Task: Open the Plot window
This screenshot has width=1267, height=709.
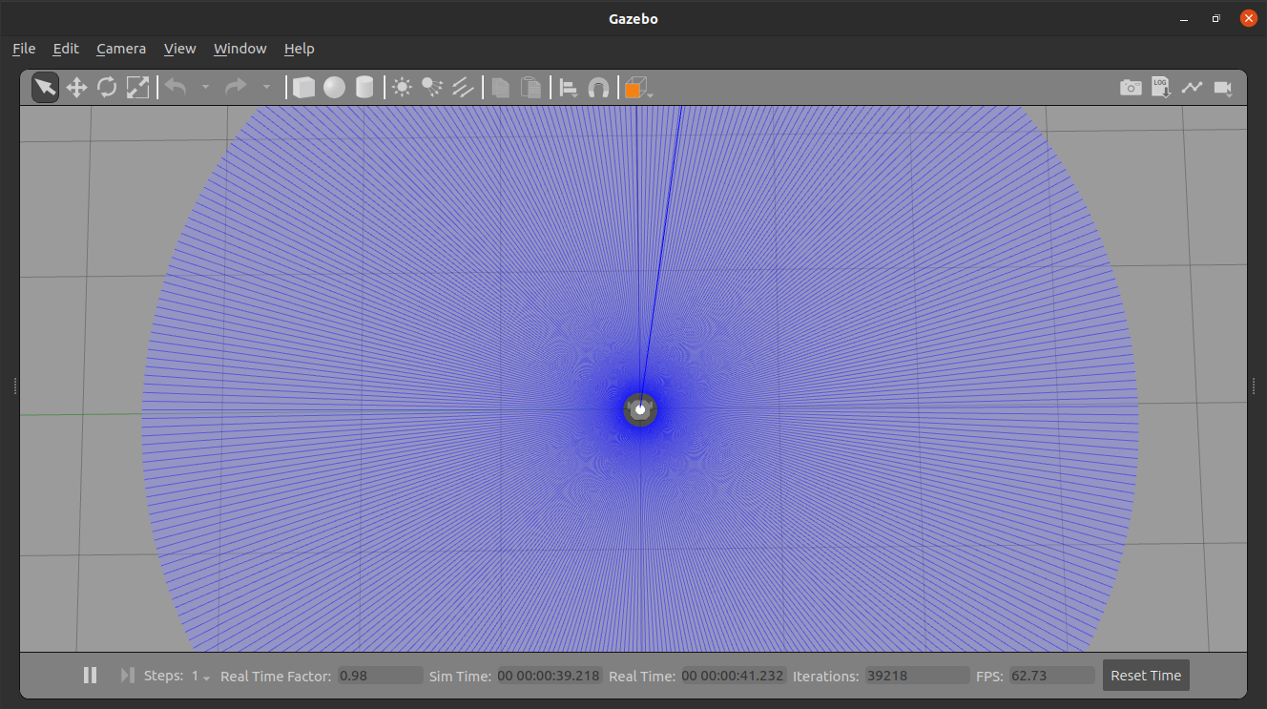Action: [1192, 88]
